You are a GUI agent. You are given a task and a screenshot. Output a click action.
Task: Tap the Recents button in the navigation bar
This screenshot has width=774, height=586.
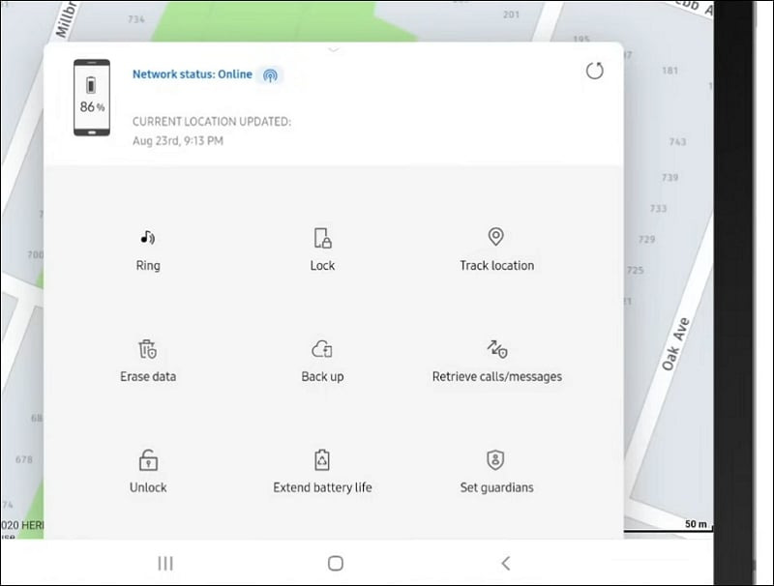click(x=164, y=563)
